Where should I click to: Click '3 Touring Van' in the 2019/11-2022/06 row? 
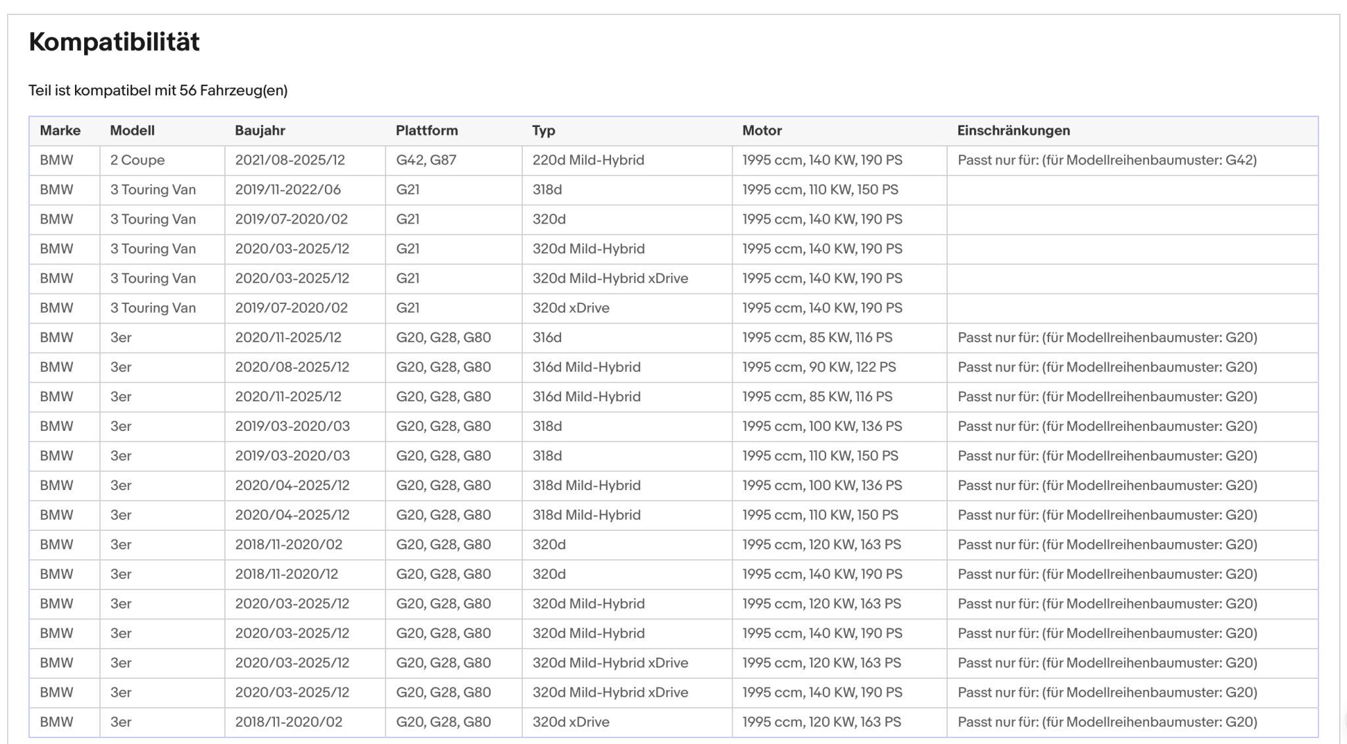153,189
